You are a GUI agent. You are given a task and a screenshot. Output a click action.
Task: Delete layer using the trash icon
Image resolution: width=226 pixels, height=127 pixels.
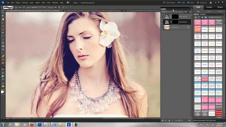tap(189, 120)
